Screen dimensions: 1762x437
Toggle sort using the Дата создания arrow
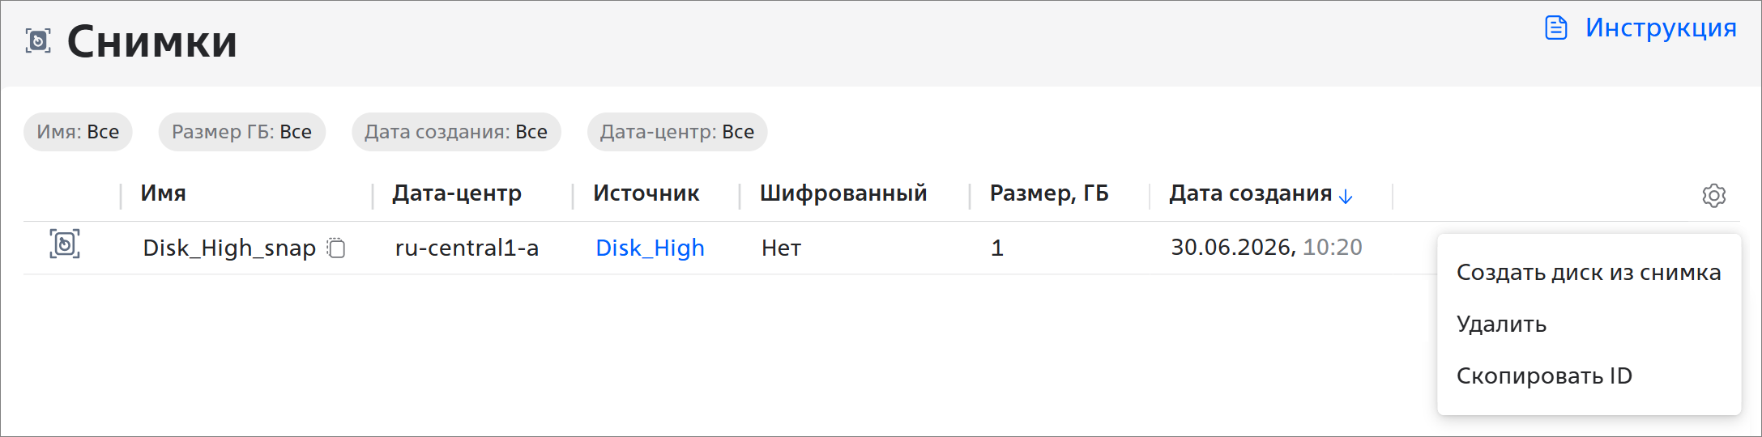[x=1346, y=196]
